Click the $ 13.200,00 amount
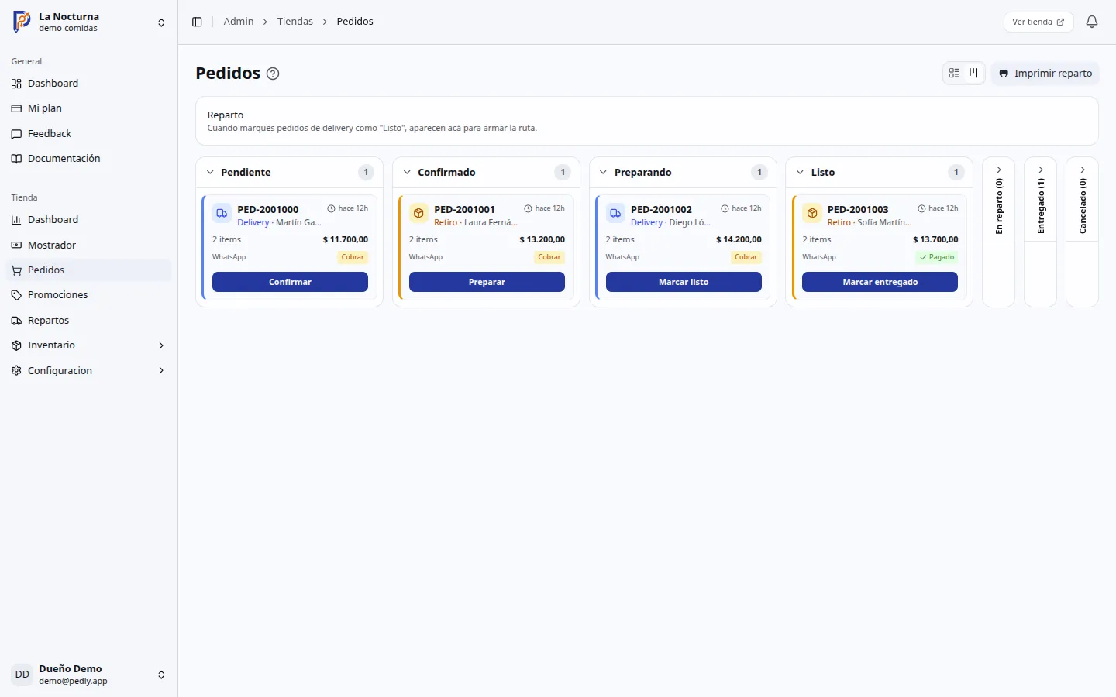Image resolution: width=1116 pixels, height=697 pixels. 542,240
